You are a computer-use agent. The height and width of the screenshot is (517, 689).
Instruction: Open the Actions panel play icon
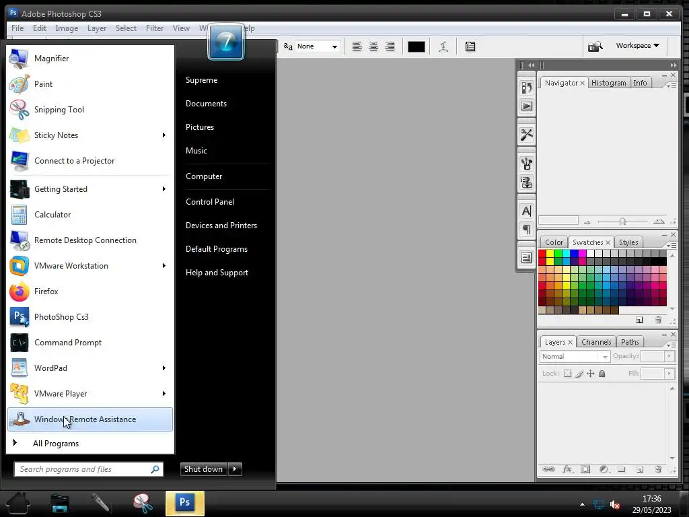tap(526, 106)
